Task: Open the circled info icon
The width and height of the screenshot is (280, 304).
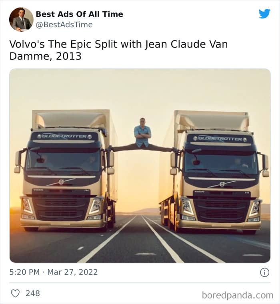Action: coord(264,272)
